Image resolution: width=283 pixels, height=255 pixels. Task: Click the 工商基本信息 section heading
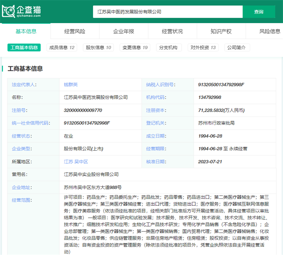(x=25, y=69)
